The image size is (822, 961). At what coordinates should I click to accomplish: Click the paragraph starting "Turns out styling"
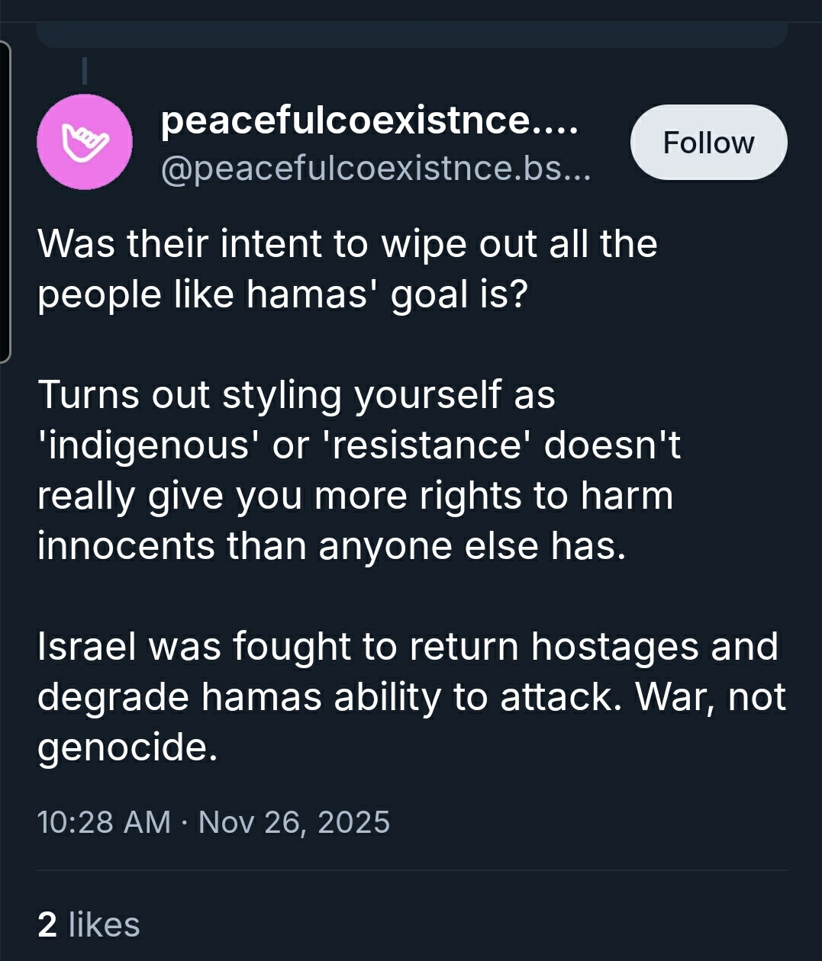359,470
